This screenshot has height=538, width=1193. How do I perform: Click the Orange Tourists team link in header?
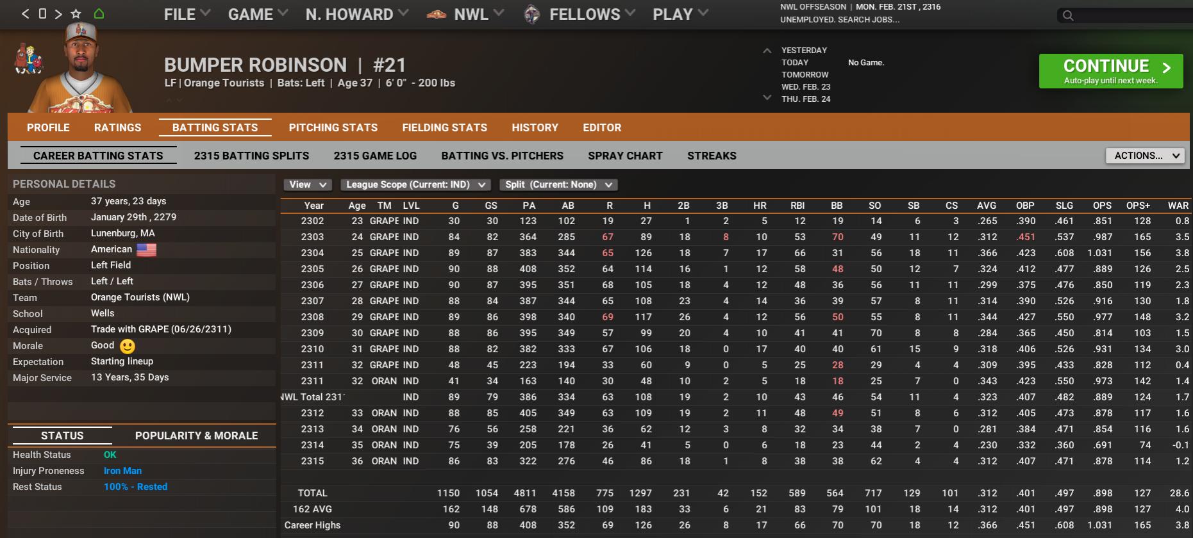coord(224,83)
